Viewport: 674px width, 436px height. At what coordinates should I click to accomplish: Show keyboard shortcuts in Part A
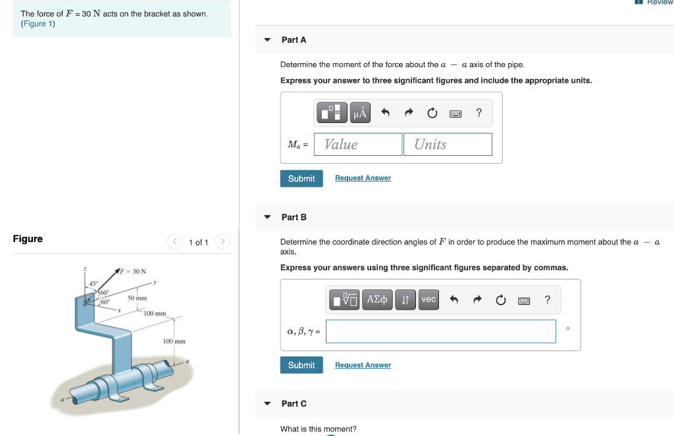click(x=455, y=113)
